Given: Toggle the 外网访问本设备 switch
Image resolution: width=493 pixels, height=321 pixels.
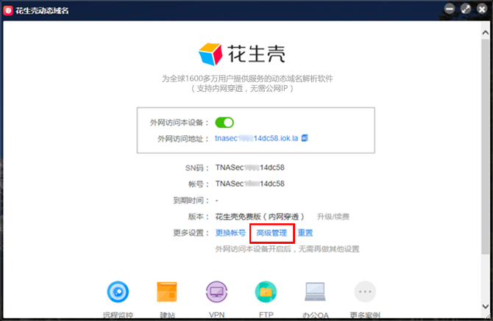Looking at the screenshot, I should pos(224,123).
